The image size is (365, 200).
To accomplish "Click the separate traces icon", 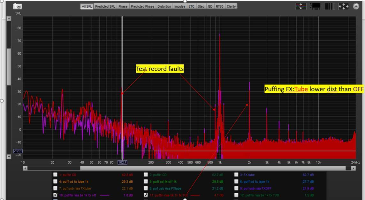I will (x=301, y=6).
